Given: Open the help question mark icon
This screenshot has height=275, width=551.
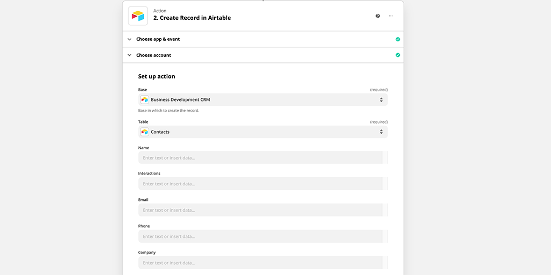Looking at the screenshot, I should [x=378, y=16].
